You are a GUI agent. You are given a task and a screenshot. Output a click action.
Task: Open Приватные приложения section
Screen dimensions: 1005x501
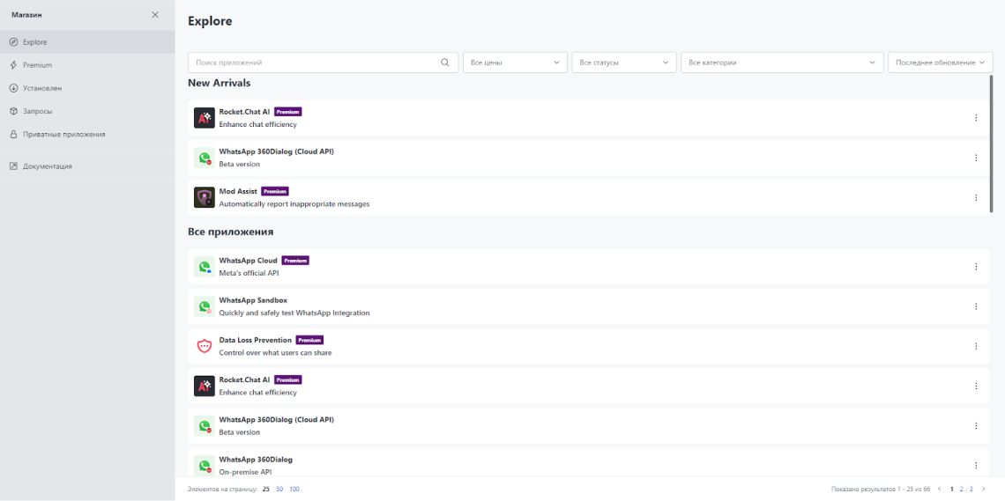point(87,135)
